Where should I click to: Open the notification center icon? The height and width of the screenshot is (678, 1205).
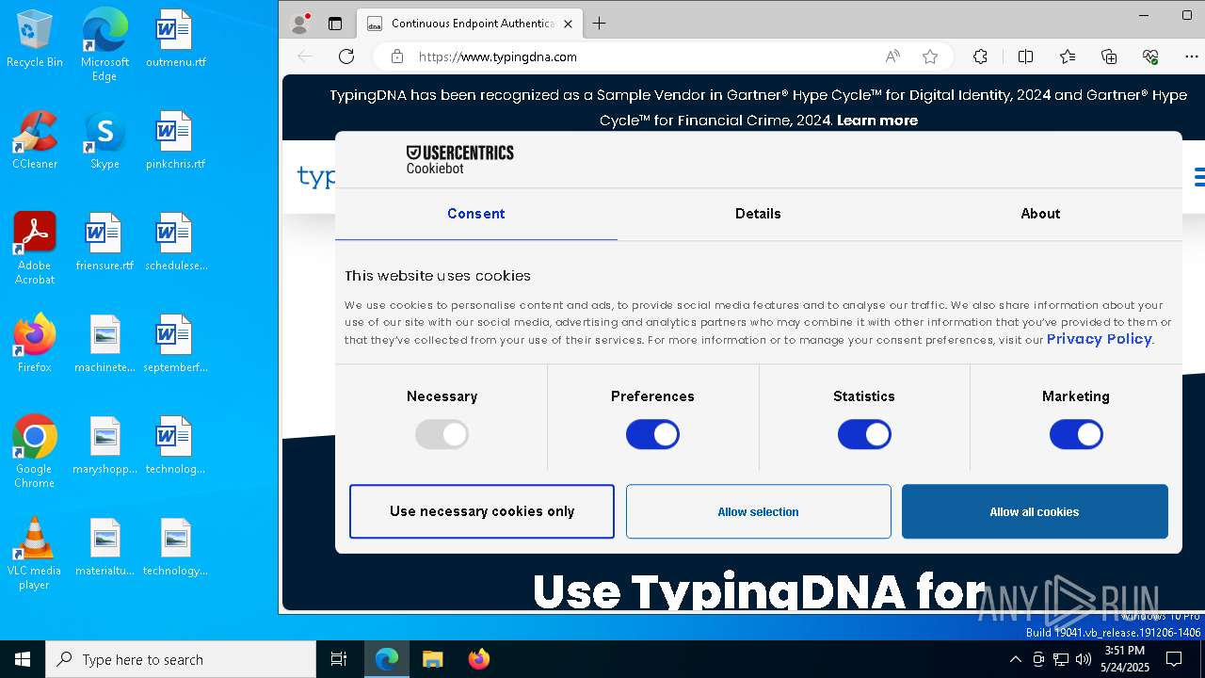tap(1174, 659)
